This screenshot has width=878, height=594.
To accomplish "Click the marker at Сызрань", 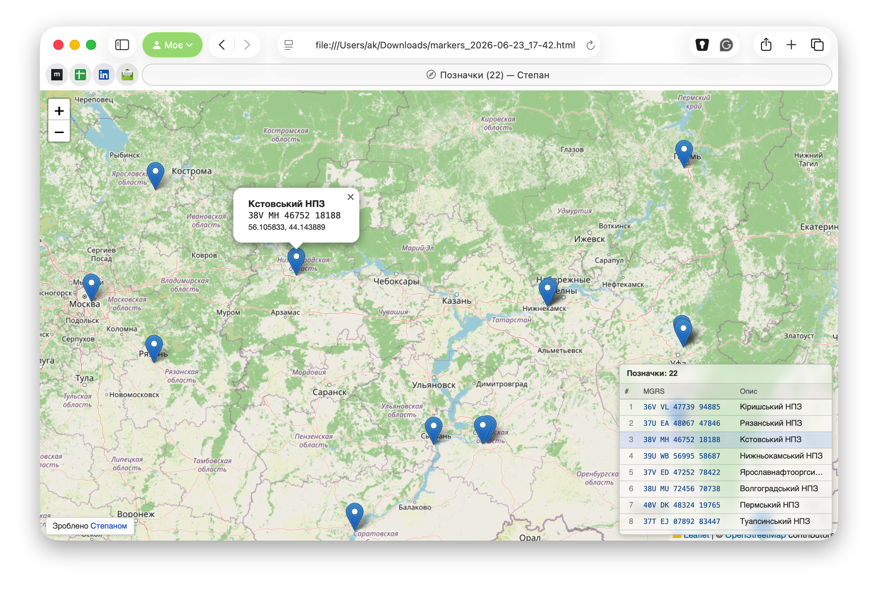I will (434, 430).
